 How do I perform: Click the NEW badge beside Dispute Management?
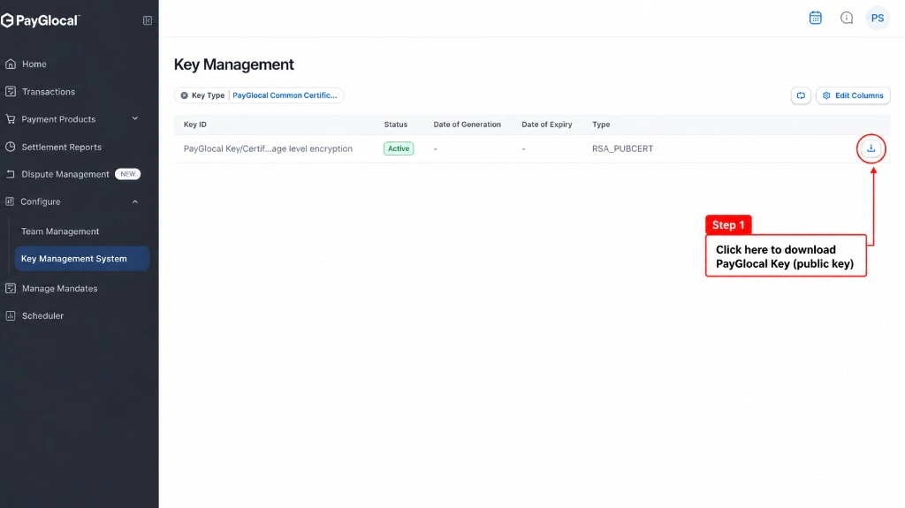coord(127,174)
